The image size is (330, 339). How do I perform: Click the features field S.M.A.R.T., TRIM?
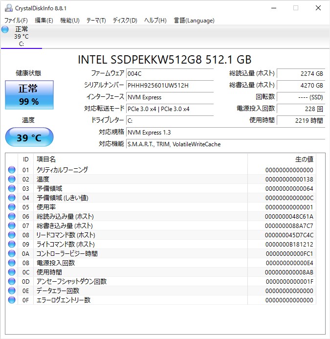pyautogui.click(x=225, y=144)
